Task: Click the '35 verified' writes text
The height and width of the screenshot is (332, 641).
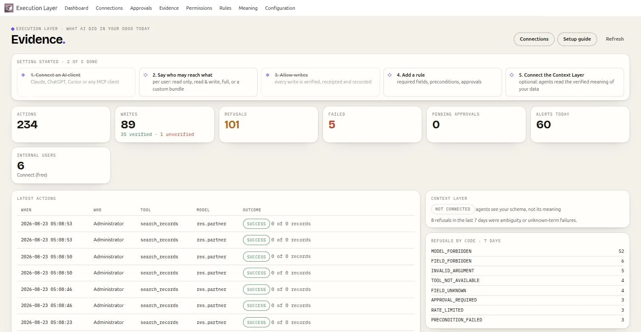Action: click(x=136, y=134)
